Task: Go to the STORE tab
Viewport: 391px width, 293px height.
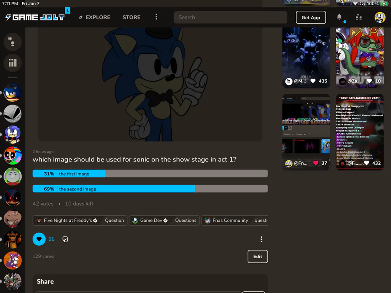Action: [131, 17]
